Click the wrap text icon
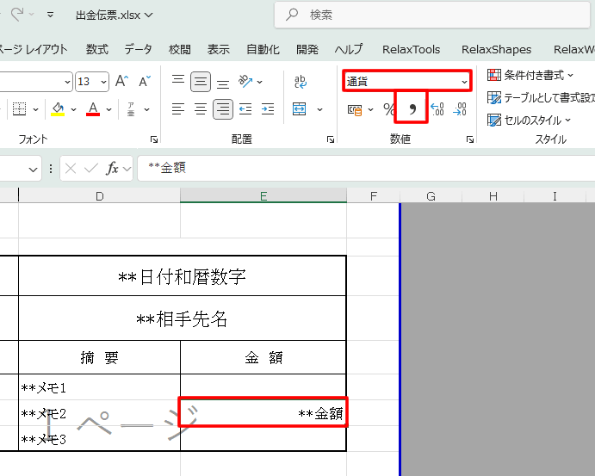This screenshot has height=476, width=595. pos(301,82)
